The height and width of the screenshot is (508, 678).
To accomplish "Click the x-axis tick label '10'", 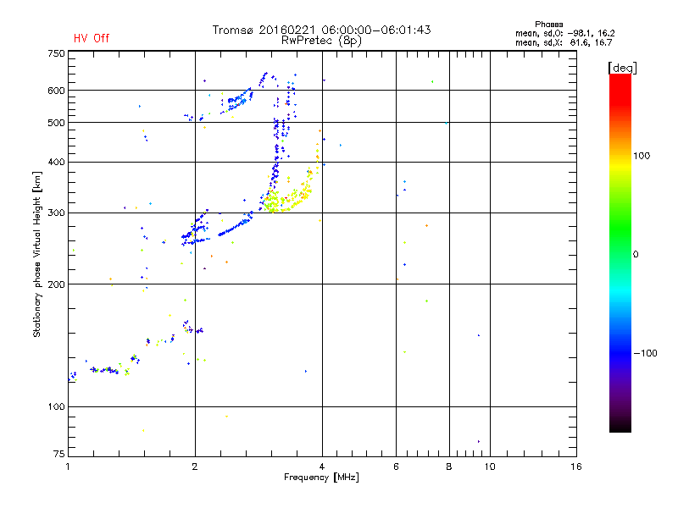I will click(490, 467).
